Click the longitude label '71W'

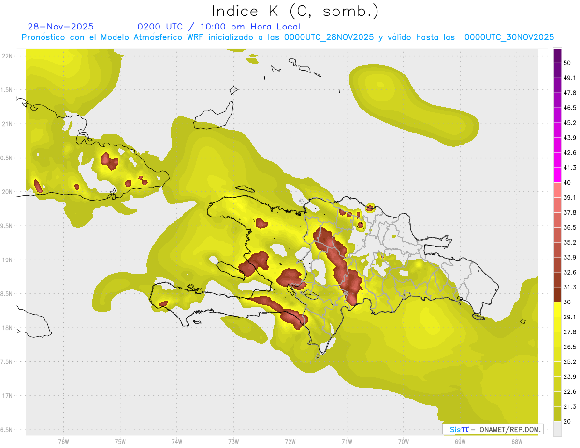347,441
